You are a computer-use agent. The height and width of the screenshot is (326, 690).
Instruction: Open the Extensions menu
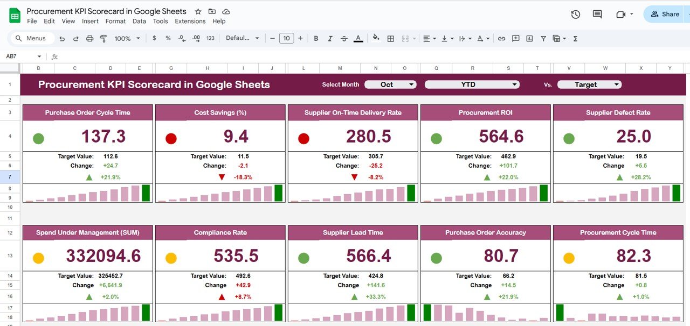(190, 21)
